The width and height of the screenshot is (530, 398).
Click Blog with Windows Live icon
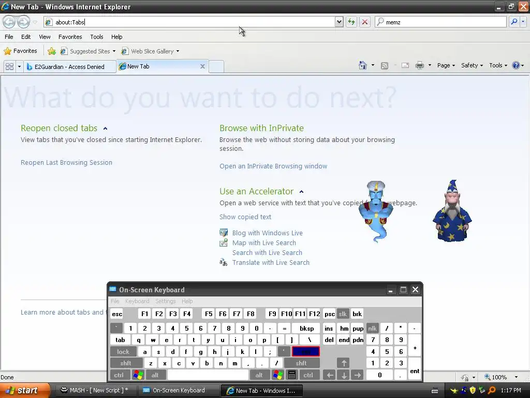224,233
